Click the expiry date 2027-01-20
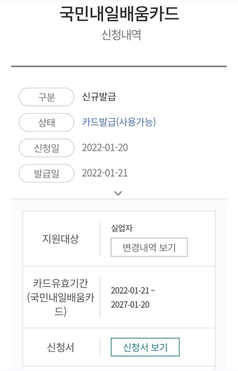This screenshot has height=371, width=238. tap(130, 305)
